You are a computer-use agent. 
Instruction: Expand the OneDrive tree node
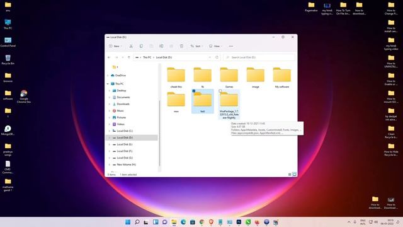108,76
